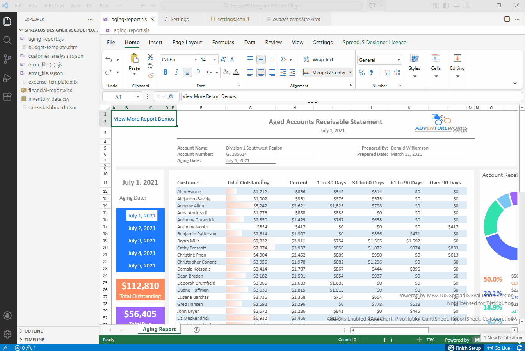This screenshot has width=525, height=351.
Task: Click the insert function fx icon
Action: [x=171, y=96]
